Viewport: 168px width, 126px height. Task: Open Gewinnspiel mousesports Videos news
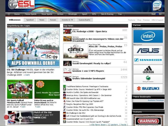(x=98, y=40)
